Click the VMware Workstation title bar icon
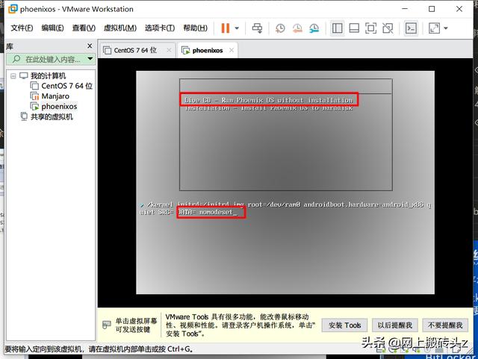 click(13, 9)
